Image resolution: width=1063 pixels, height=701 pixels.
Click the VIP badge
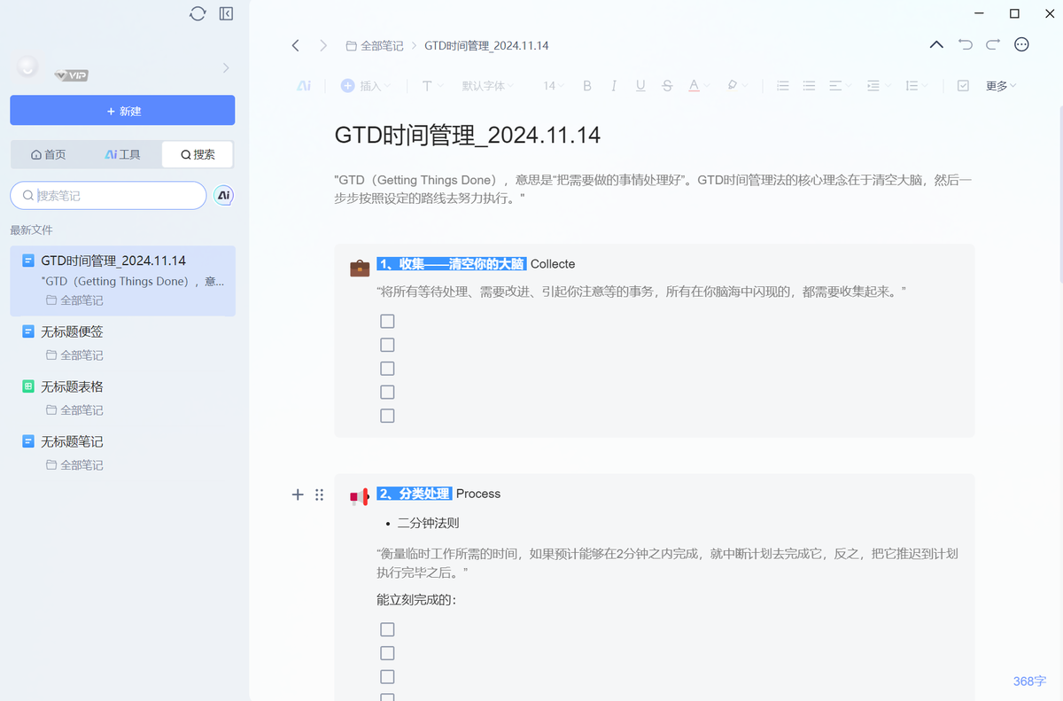tap(71, 75)
